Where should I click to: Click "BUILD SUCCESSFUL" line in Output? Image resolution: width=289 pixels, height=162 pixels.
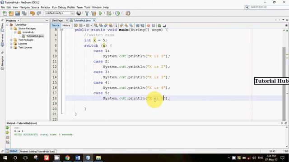point(44,135)
